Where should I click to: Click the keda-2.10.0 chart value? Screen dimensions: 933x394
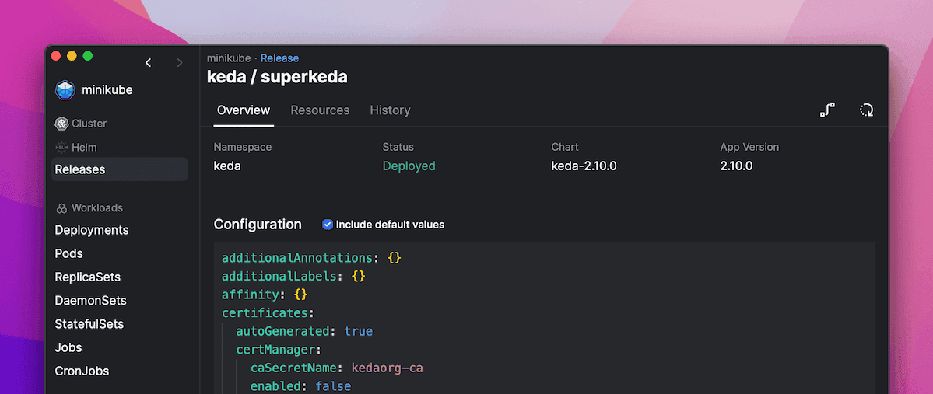tap(584, 166)
